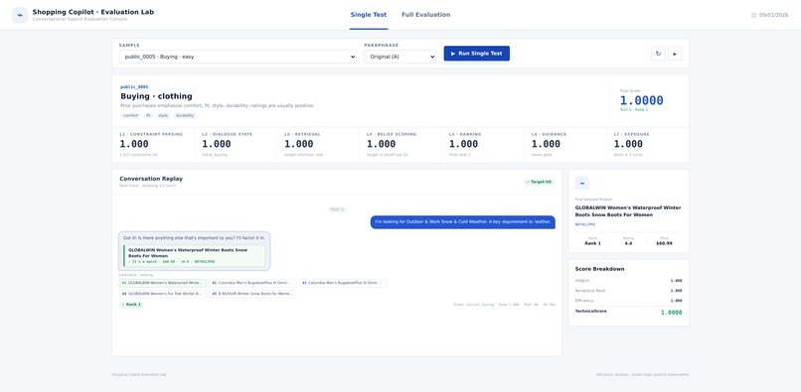Select candidate #5 BEASUR Winter Snow Boots
This screenshot has width=801, height=392.
[x=252, y=294]
